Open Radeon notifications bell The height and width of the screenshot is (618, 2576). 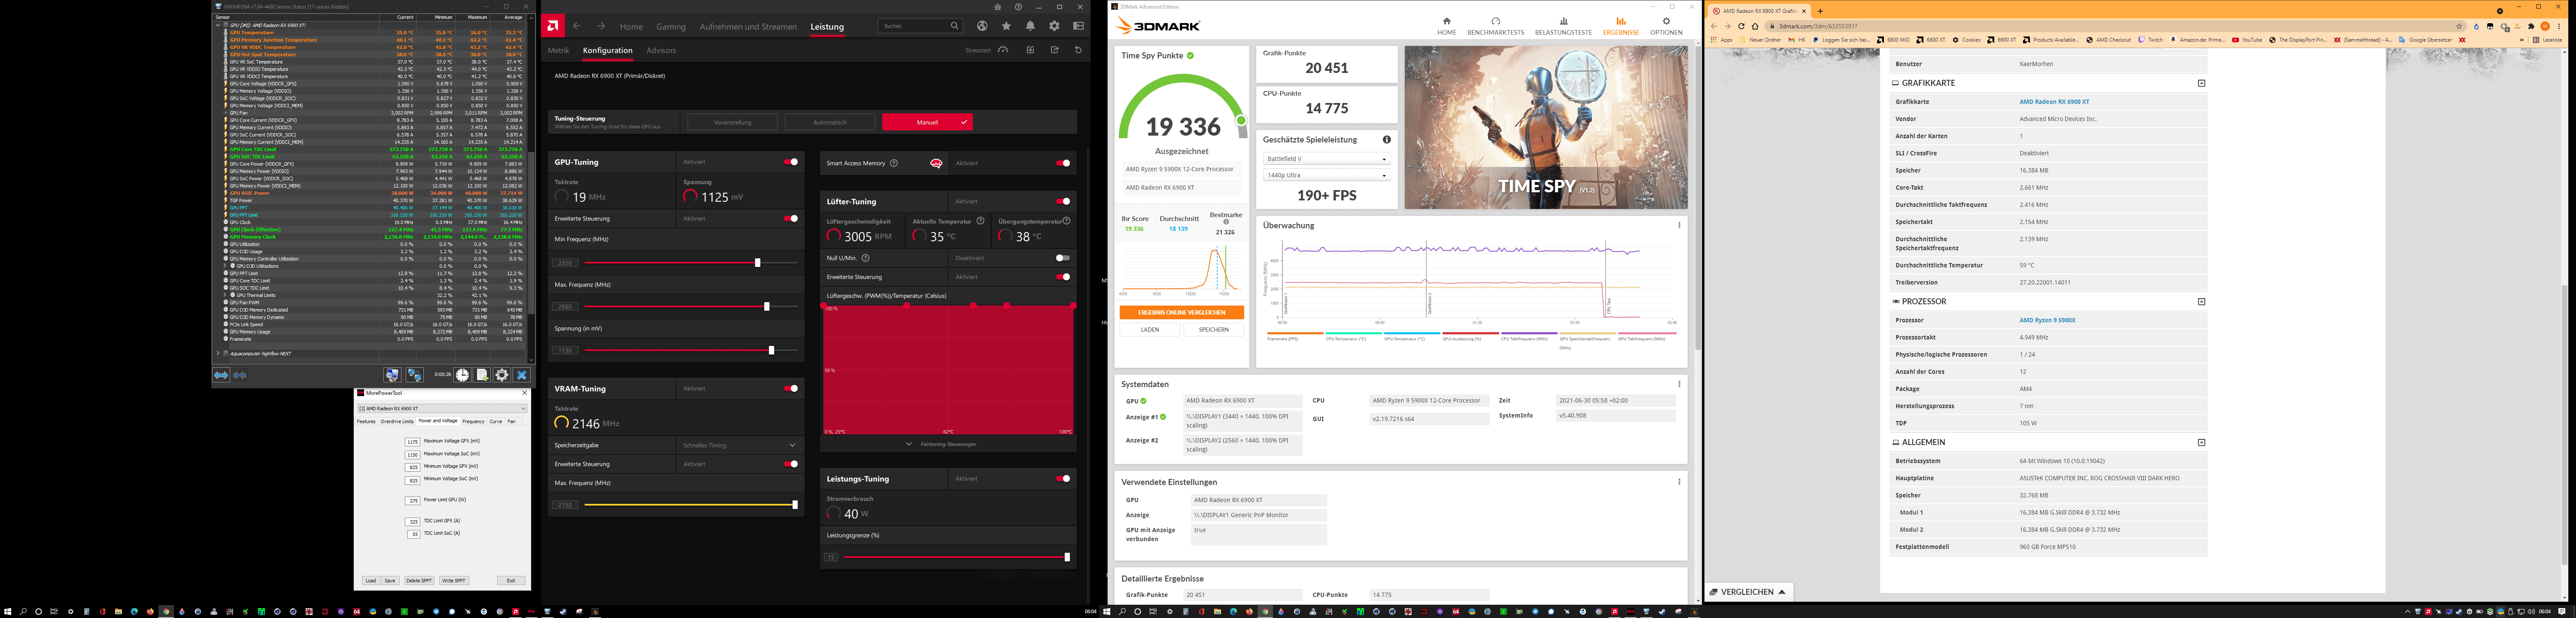[1030, 26]
